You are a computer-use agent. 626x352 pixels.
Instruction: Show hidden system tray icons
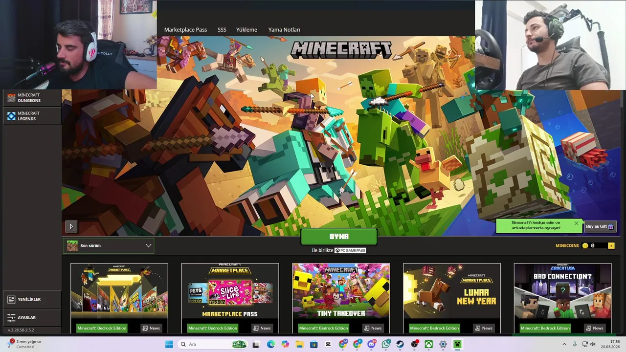[564, 344]
